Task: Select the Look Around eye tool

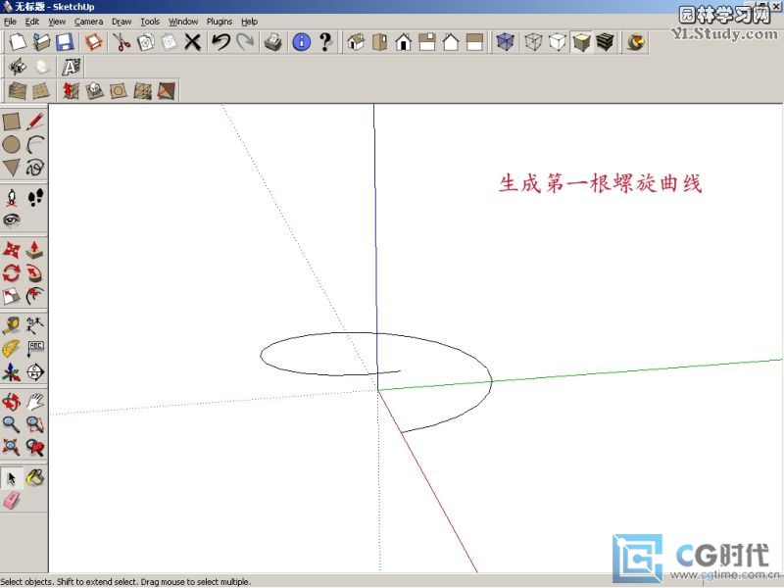Action: pyautogui.click(x=11, y=220)
